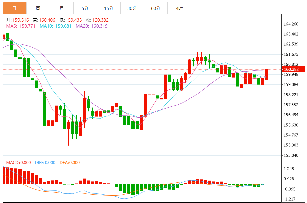Viewport: 307px width, 203px height.
Task: Click the 153.040 price axis label
Action: click(x=291, y=156)
